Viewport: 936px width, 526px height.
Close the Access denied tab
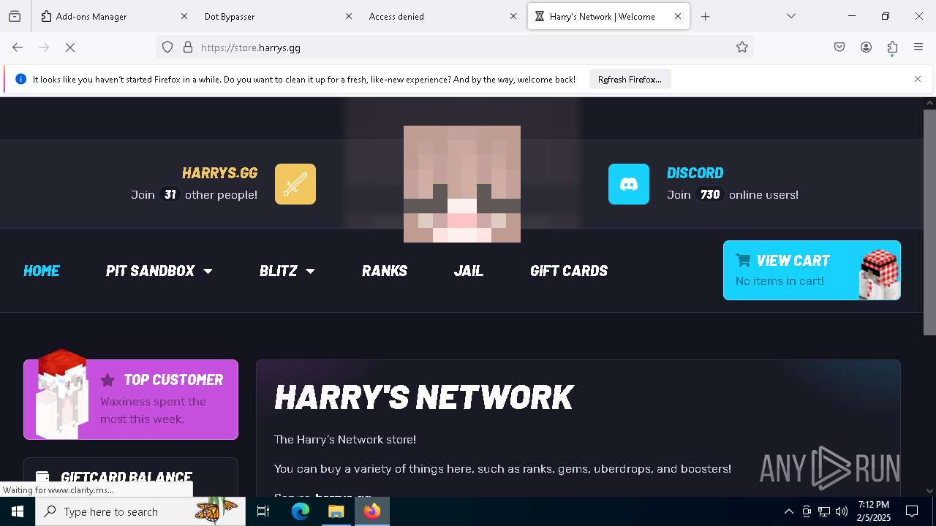pyautogui.click(x=513, y=16)
